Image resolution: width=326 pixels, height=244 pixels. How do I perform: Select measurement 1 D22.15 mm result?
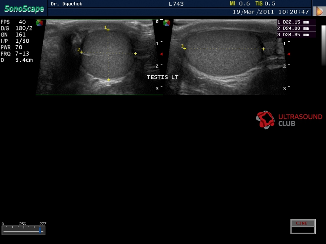coord(296,22)
